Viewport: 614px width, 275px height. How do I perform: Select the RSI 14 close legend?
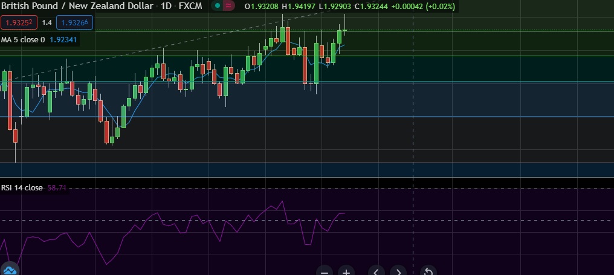pos(22,187)
